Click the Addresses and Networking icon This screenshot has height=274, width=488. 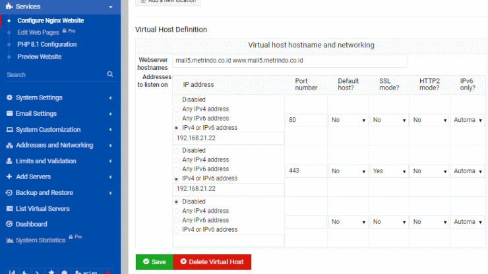click(9, 146)
